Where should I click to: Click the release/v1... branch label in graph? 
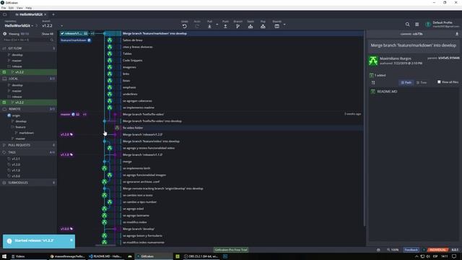(74, 34)
